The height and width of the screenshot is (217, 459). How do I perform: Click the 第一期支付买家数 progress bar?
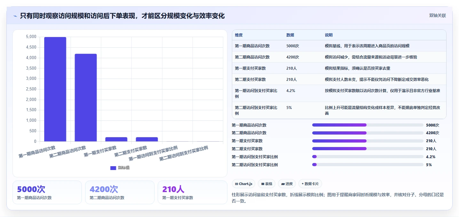(368, 141)
